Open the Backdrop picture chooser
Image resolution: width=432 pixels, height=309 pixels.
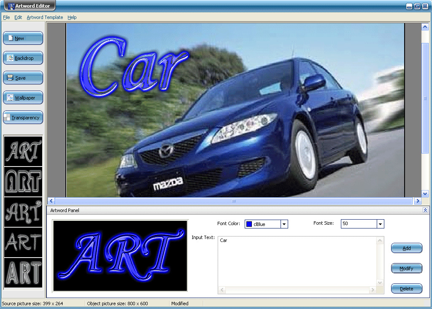pyautogui.click(x=23, y=58)
